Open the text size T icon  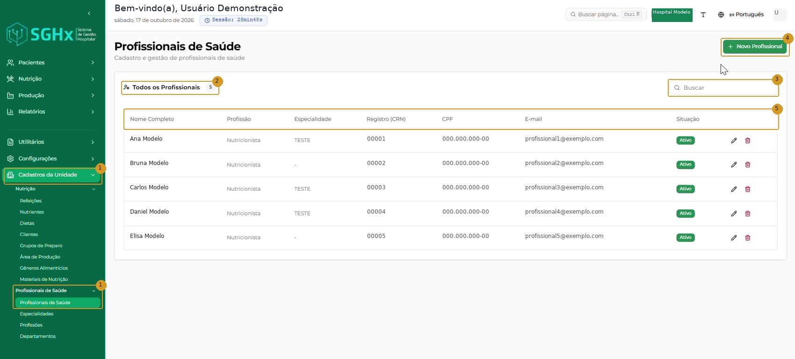(703, 14)
